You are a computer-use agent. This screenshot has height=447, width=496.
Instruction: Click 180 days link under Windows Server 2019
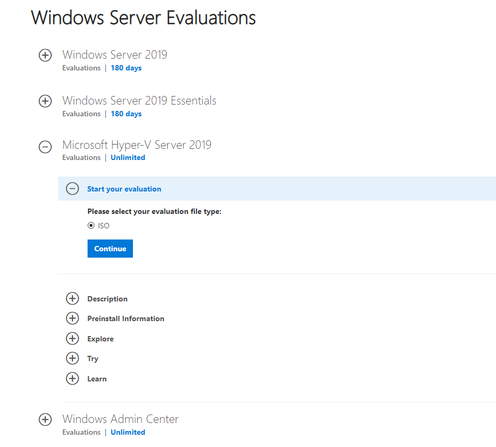126,68
